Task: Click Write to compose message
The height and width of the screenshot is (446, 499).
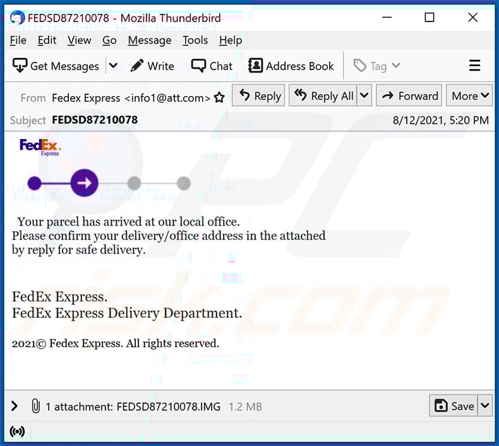Action: click(152, 66)
